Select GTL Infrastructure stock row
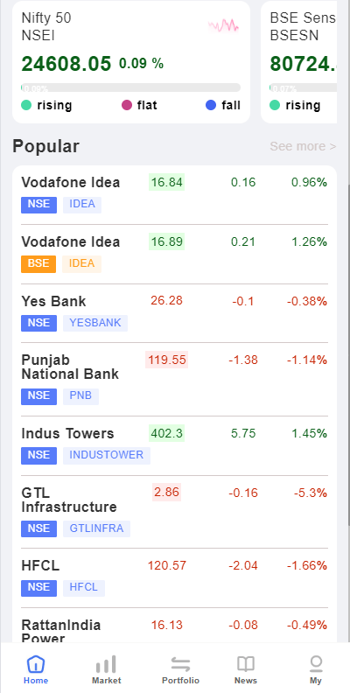 174,512
